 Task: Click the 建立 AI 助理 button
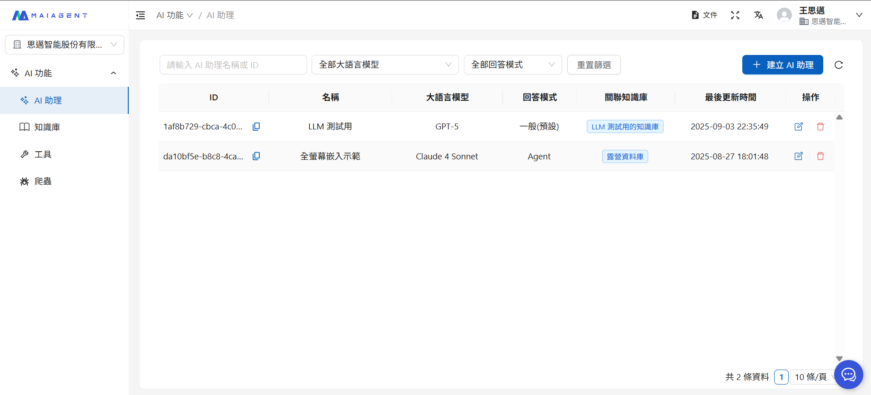(782, 65)
